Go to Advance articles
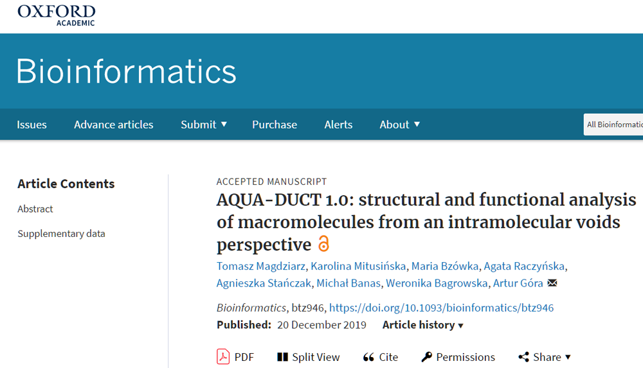 (114, 125)
